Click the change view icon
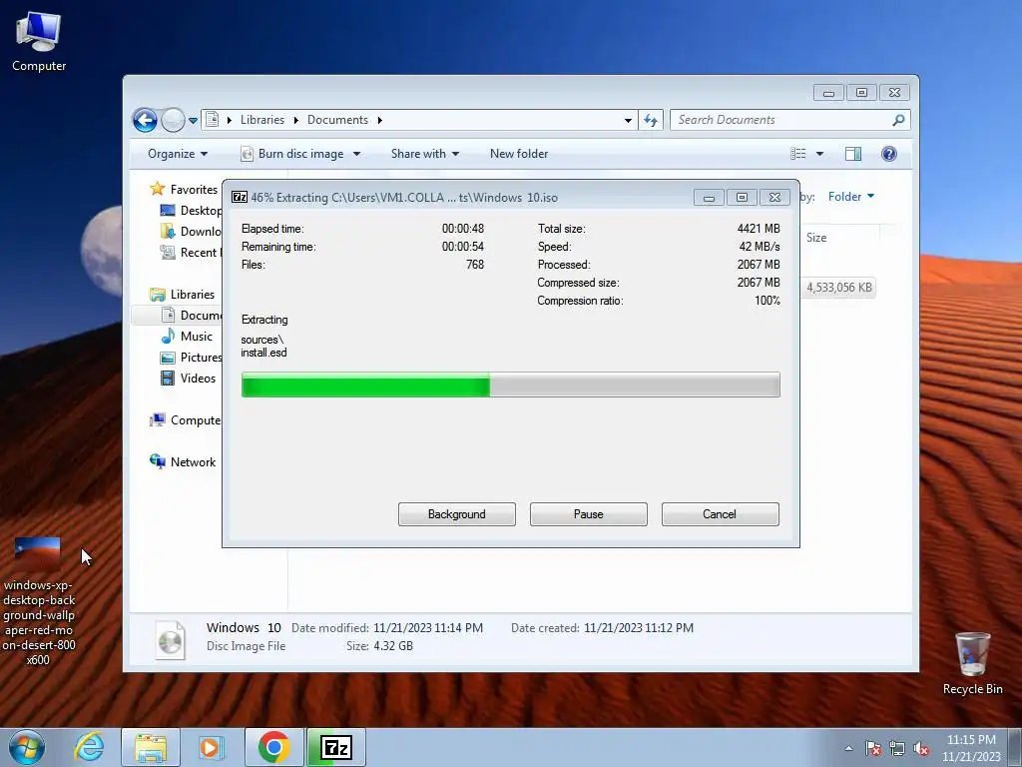 [x=798, y=154]
